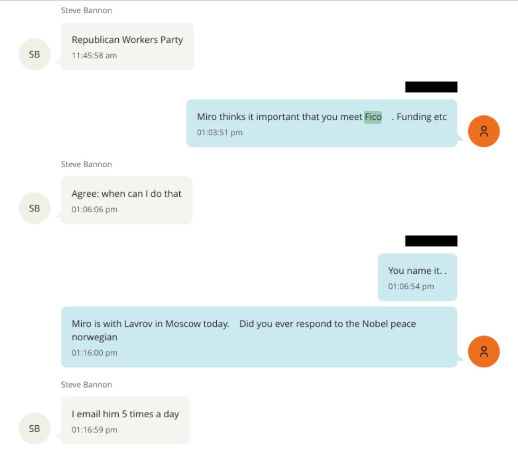Viewport: 518px width, 456px height.
Task: Click the Steve Bannon name above "I email him"
Action: [x=86, y=384]
